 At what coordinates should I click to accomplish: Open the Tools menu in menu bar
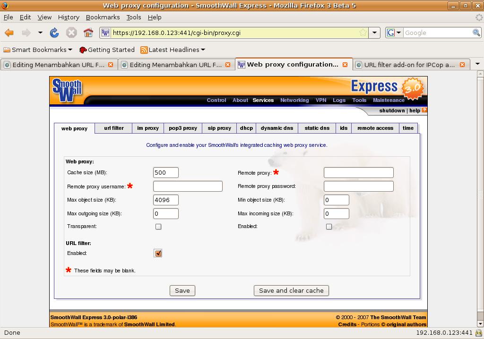click(134, 17)
